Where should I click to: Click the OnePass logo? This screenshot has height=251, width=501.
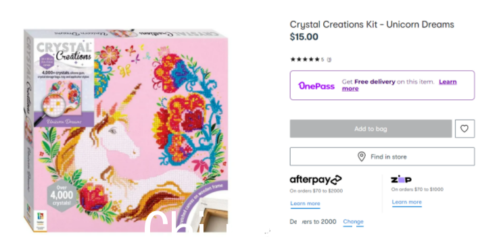tap(316, 86)
